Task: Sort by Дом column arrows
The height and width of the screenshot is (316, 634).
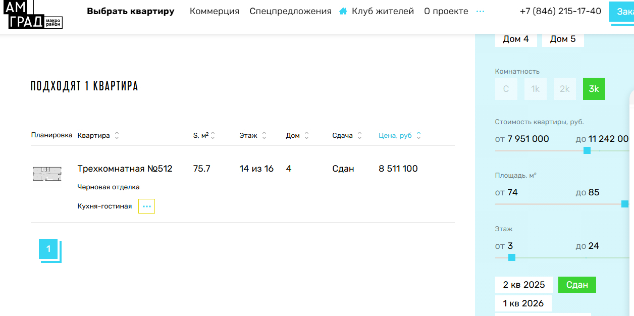Action: click(x=306, y=135)
